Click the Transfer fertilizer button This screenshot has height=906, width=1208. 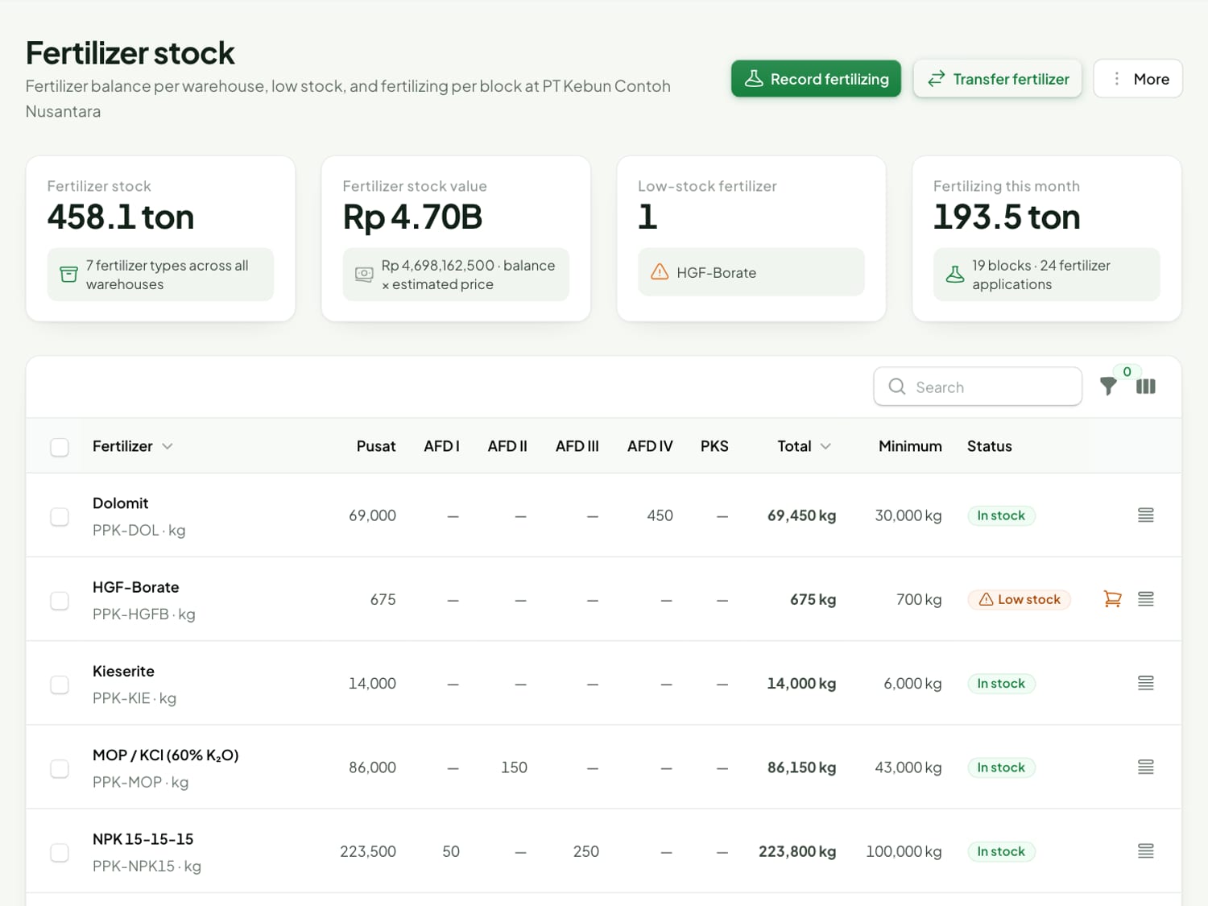(x=997, y=79)
